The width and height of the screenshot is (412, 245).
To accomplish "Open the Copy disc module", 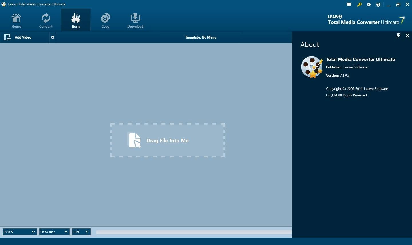I will coord(105,21).
